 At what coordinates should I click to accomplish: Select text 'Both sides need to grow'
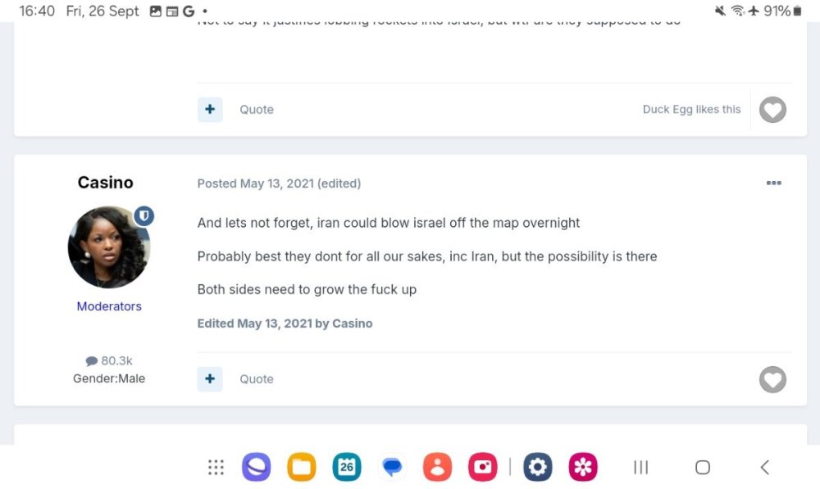[270, 289]
